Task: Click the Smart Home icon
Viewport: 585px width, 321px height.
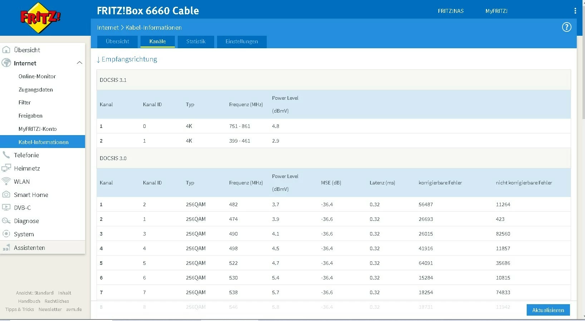Action: tap(6, 194)
